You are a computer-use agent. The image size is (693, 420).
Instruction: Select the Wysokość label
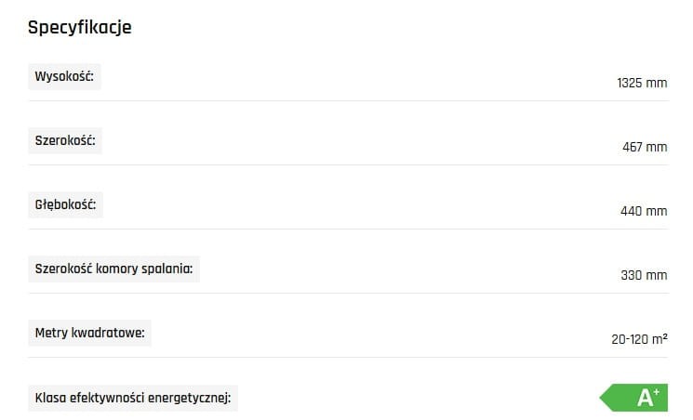[x=64, y=76]
